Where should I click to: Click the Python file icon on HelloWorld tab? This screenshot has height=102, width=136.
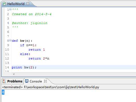click(4, 4)
